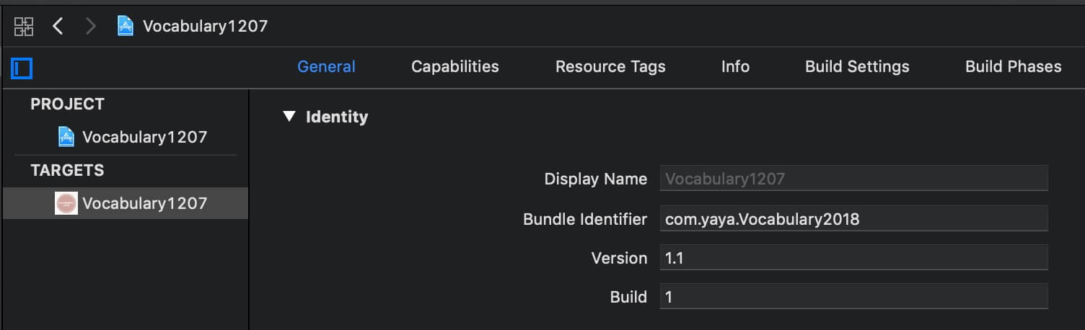1085x330 pixels.
Task: Open the related items grid icon
Action: pos(24,27)
